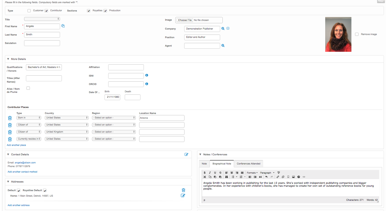This screenshot has width=386, height=211.
Task: Switch to the Note tab
Action: [204, 164]
